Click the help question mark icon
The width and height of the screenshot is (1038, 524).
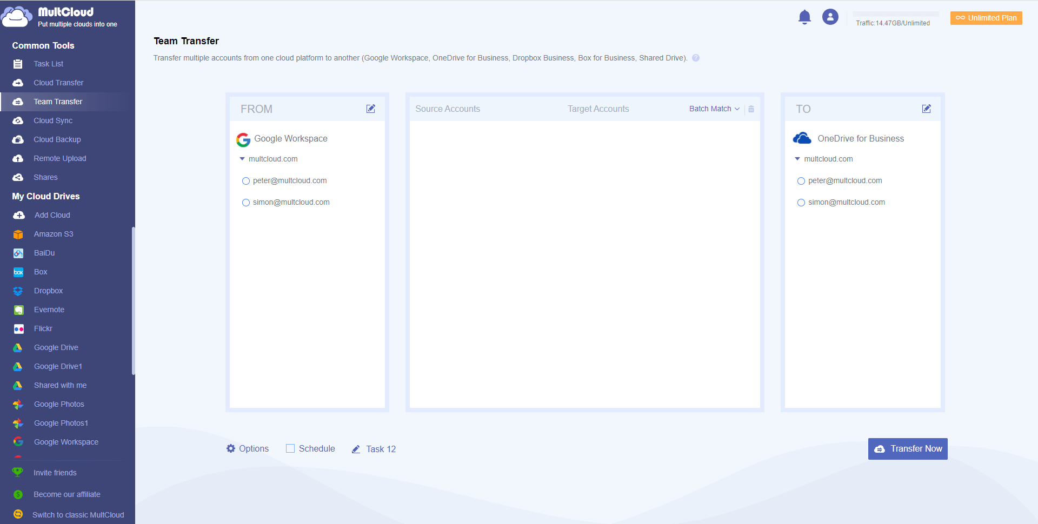[x=696, y=58]
